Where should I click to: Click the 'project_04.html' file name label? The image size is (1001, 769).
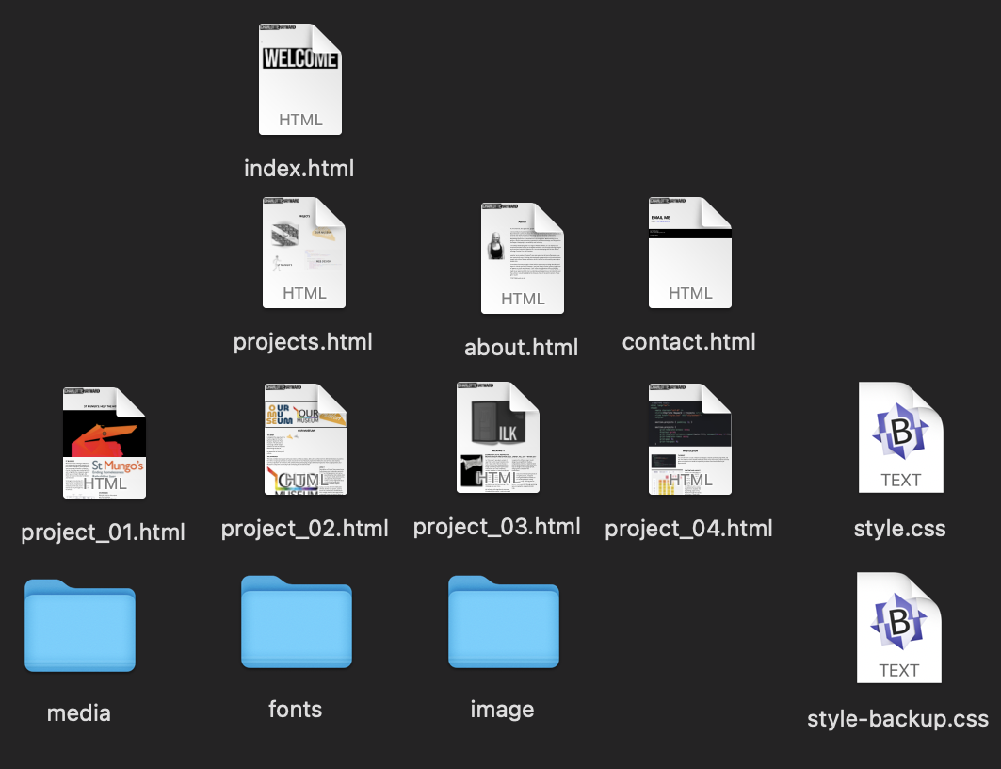pyautogui.click(x=688, y=528)
